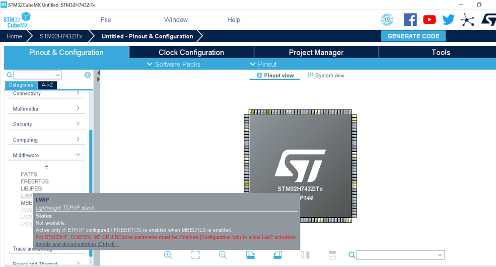Go to Home breadcrumb
Image resolution: width=496 pixels, height=267 pixels.
point(14,36)
